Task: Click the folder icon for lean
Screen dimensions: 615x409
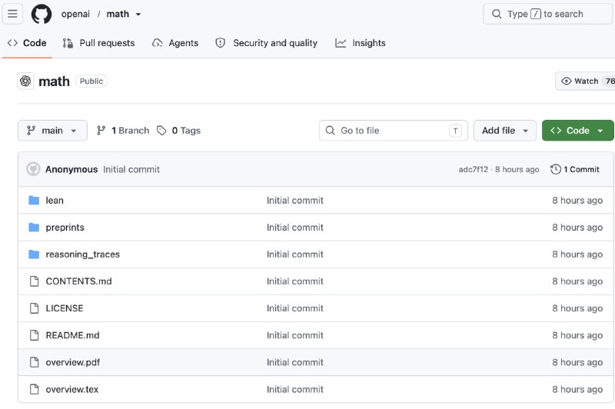Action: (34, 201)
